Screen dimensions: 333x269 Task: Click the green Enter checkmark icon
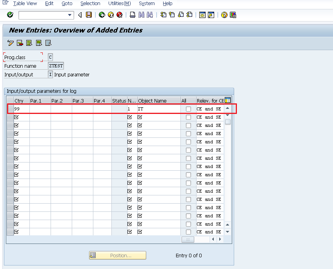pos(10,15)
